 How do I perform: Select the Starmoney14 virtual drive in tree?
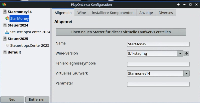(x=20, y=12)
